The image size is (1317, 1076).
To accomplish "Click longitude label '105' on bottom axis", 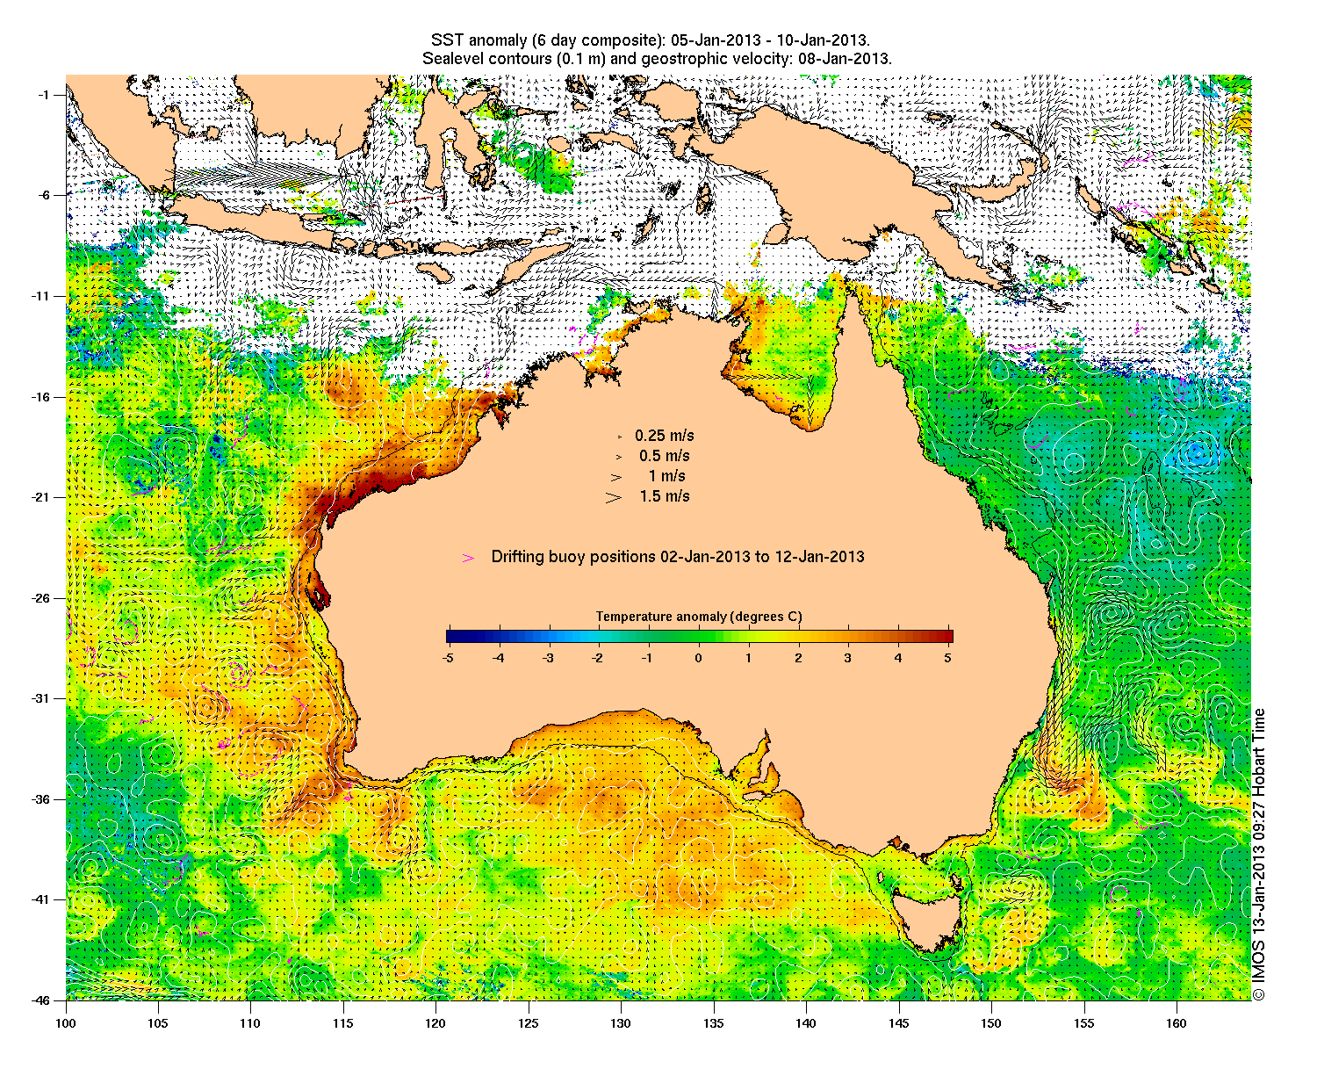I will click(158, 1023).
